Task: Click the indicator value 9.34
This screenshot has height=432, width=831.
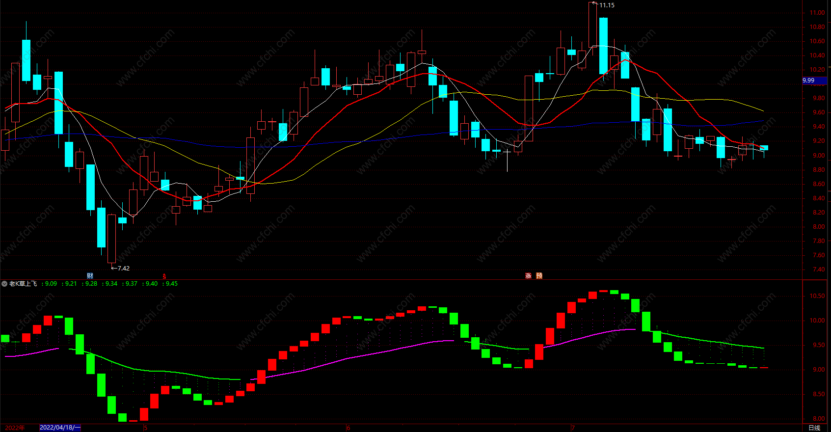Action: (111, 284)
